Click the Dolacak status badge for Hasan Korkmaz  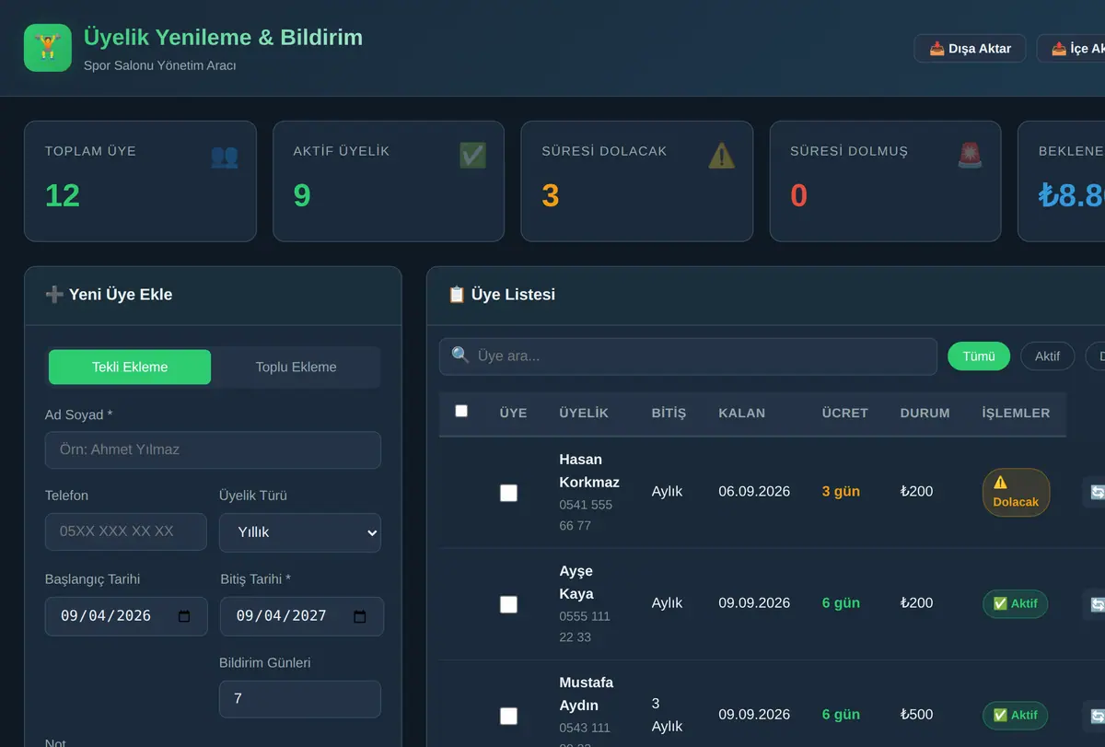[1016, 493]
